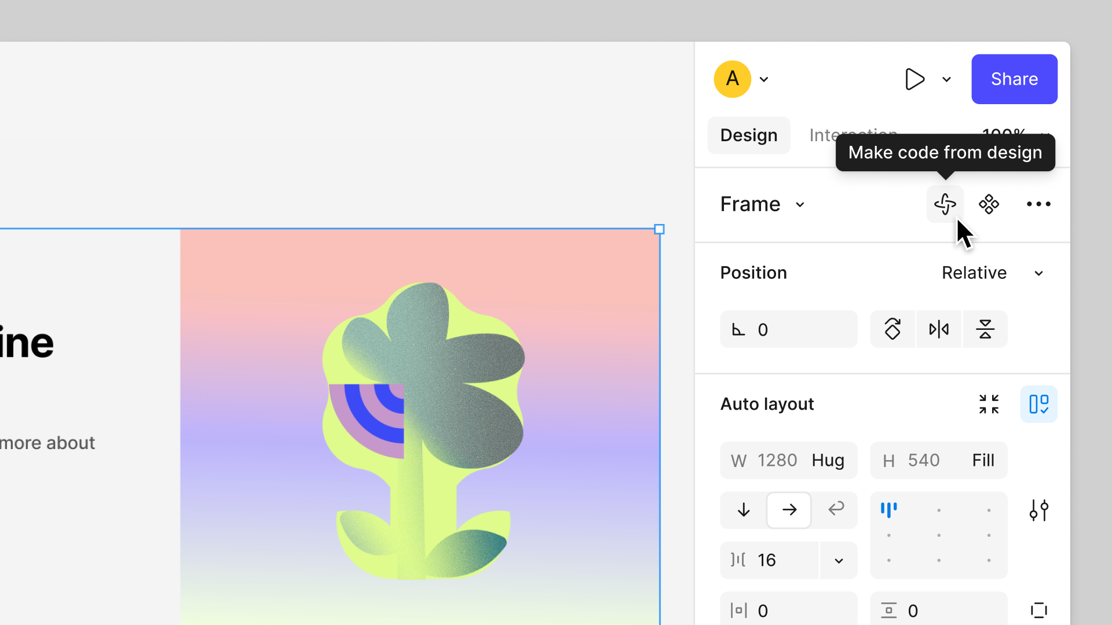Image resolution: width=1112 pixels, height=625 pixels.
Task: Select horizontal auto layout direction arrow
Action: click(x=789, y=510)
